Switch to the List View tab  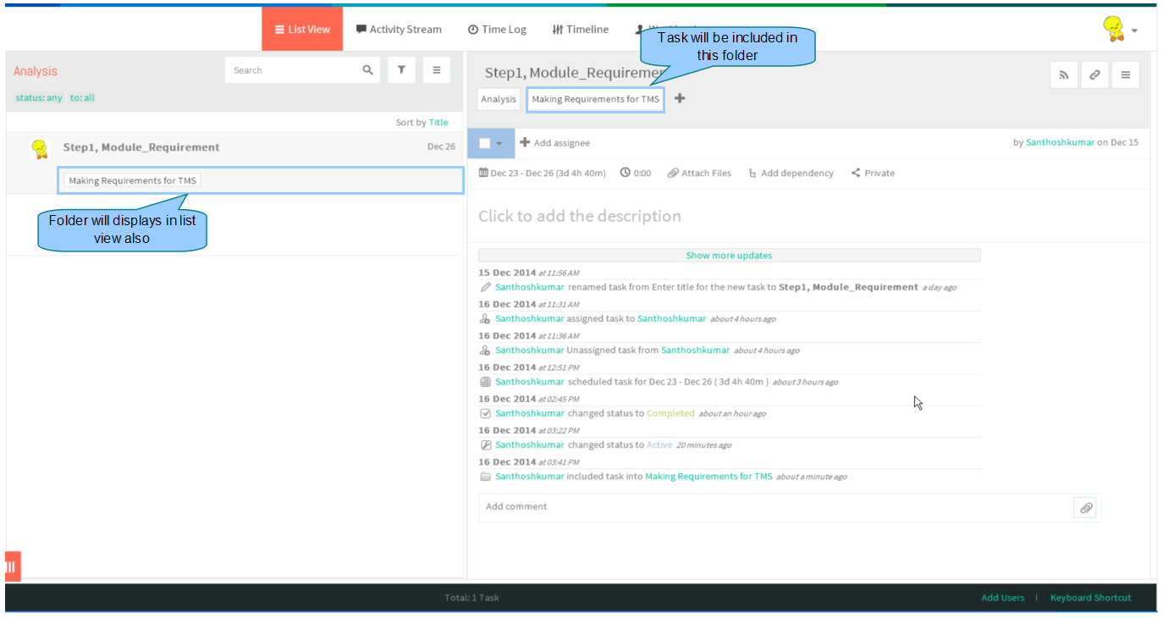[302, 29]
